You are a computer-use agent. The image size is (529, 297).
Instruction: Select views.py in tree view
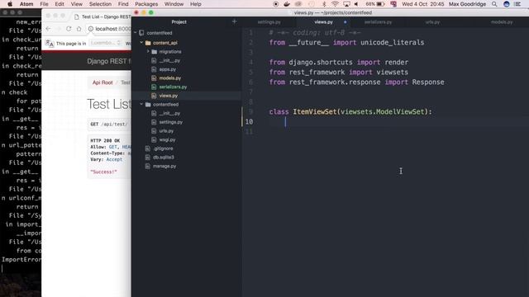click(169, 96)
